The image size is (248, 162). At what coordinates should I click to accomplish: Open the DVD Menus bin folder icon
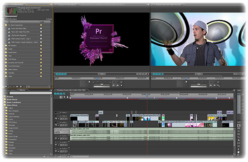pos(6,59)
